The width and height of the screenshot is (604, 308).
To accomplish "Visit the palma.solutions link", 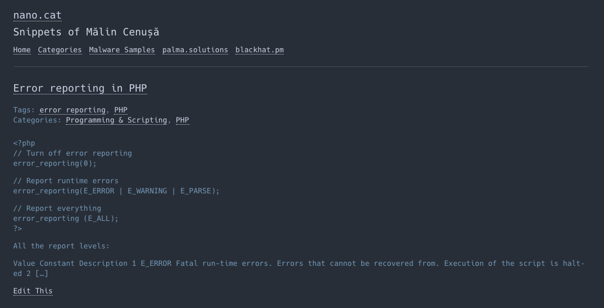I will (x=195, y=50).
